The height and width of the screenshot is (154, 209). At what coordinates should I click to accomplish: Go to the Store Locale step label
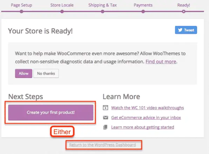tap(62, 5)
